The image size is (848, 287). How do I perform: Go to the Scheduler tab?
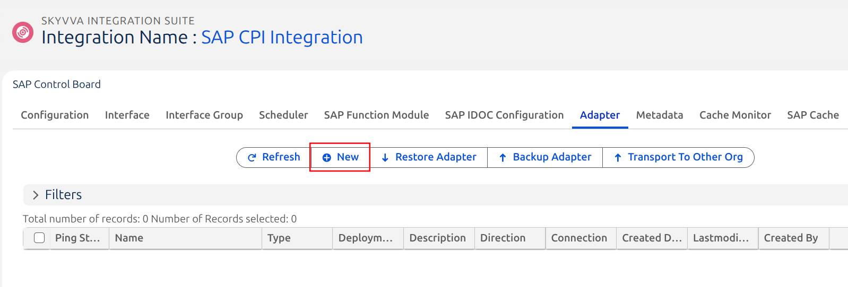pyautogui.click(x=283, y=115)
